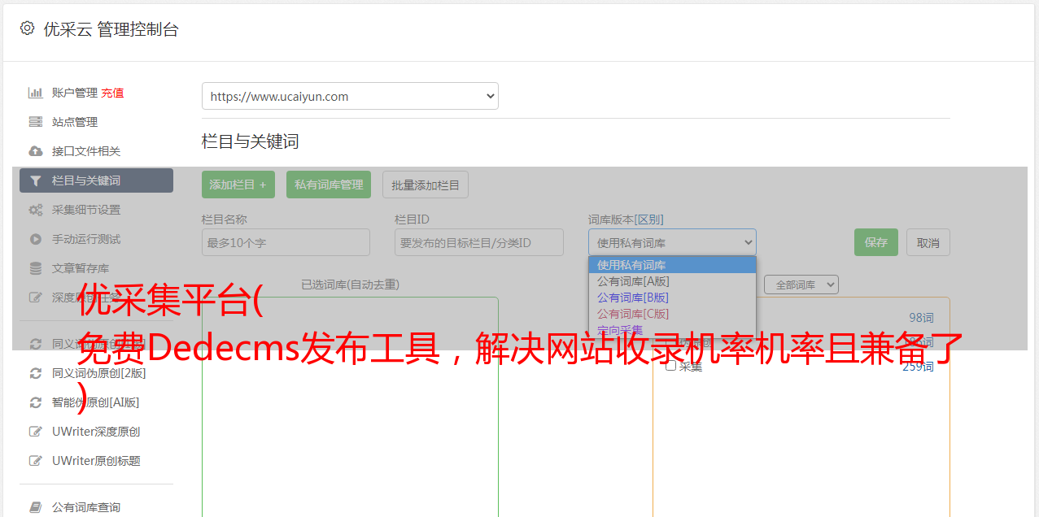
Task: Click the database icon for 文章暂存库
Action: click(36, 268)
